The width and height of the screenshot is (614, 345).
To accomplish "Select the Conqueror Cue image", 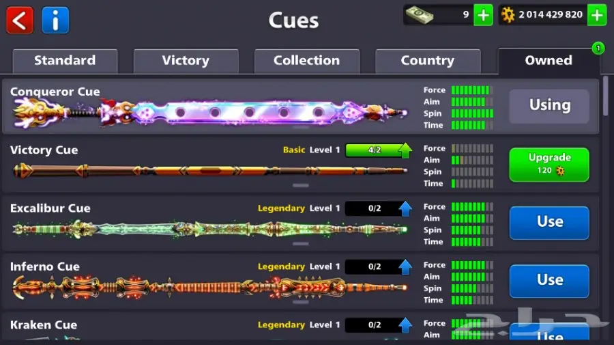I will pyautogui.click(x=210, y=113).
